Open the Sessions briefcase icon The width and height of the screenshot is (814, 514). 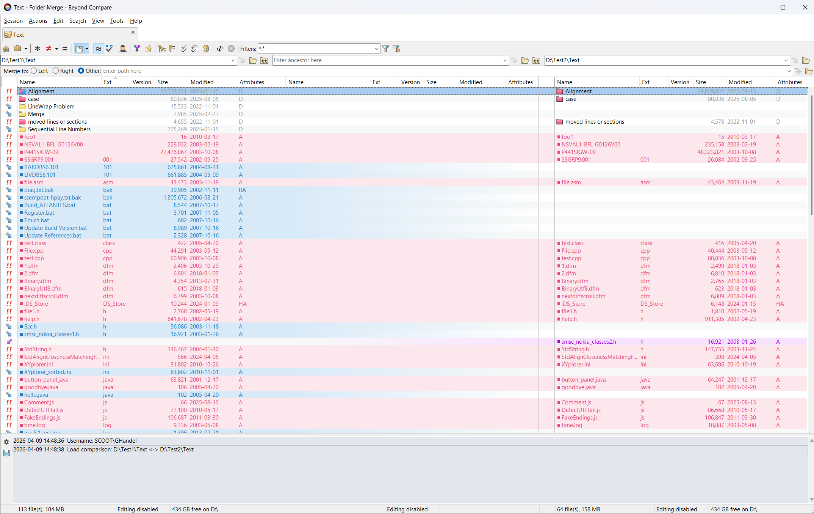coord(17,49)
